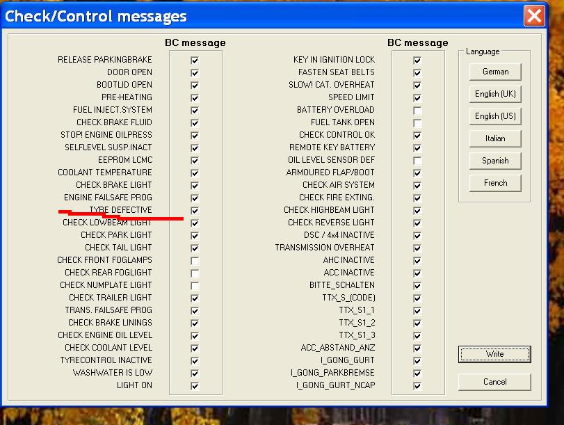Toggle CHECK BRAKE LIGHT checkbox
Image resolution: width=564 pixels, height=425 pixels.
[195, 185]
